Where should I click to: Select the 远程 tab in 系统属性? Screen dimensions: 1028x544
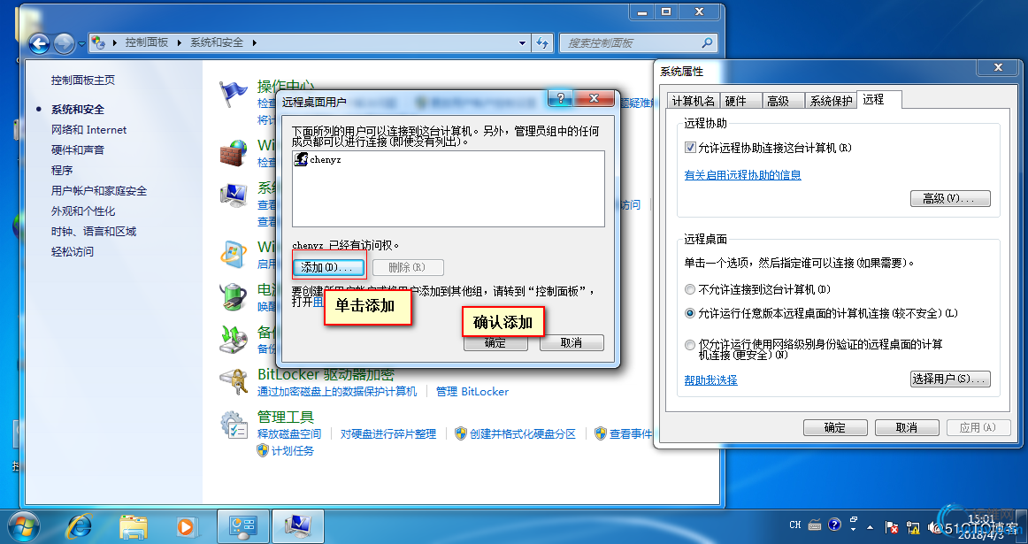click(x=878, y=100)
